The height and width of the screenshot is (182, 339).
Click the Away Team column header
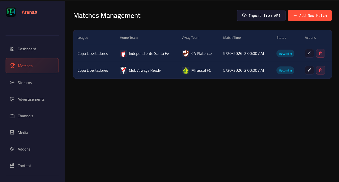click(191, 38)
